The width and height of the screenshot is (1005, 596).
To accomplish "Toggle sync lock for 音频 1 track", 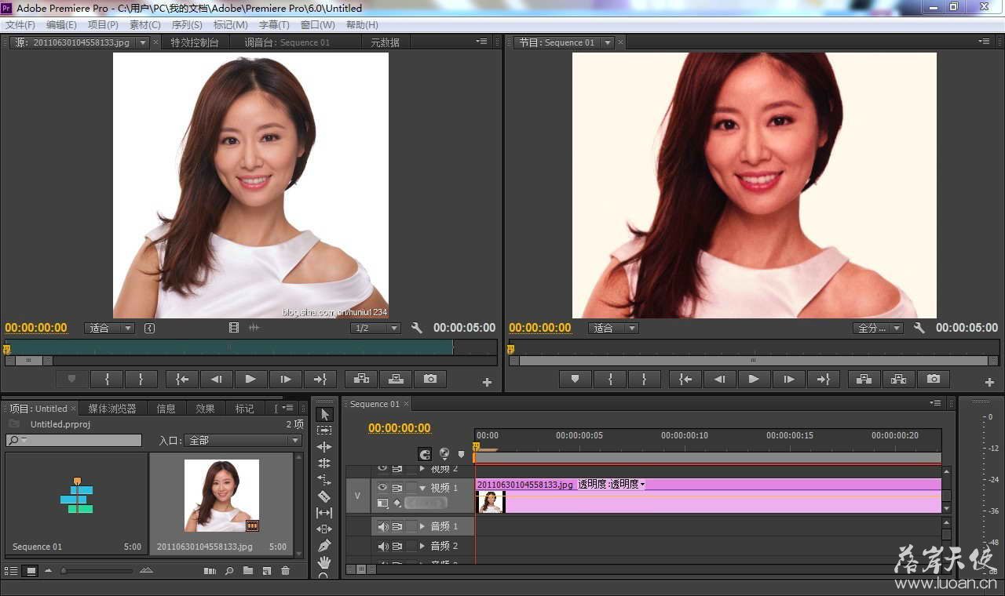I will click(x=397, y=526).
